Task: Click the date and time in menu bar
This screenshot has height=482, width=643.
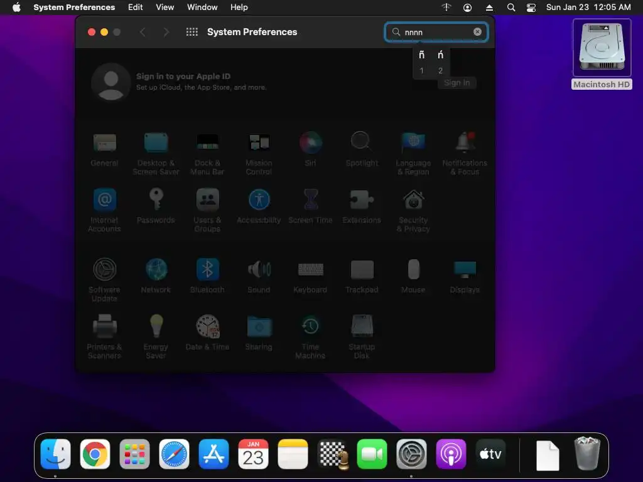Action: coord(588,8)
